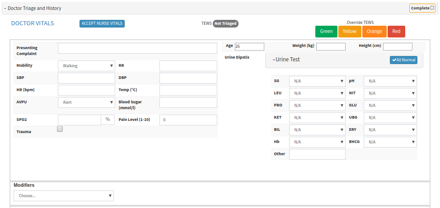Tick the Complete checkbox

click(x=432, y=8)
